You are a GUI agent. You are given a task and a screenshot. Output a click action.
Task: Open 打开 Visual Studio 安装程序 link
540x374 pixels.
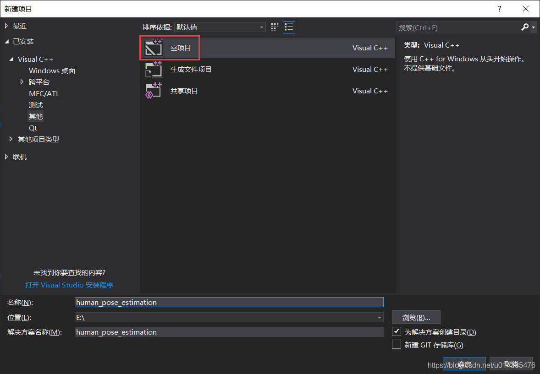pyautogui.click(x=69, y=285)
